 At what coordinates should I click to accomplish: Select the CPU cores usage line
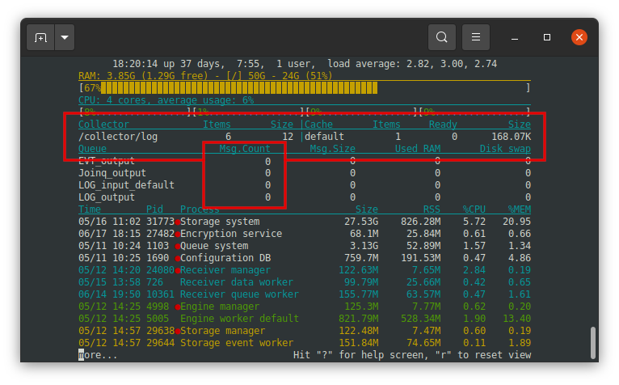coord(166,100)
